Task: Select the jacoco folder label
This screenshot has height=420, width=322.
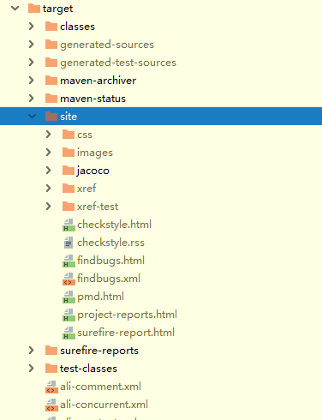Action: (x=93, y=171)
